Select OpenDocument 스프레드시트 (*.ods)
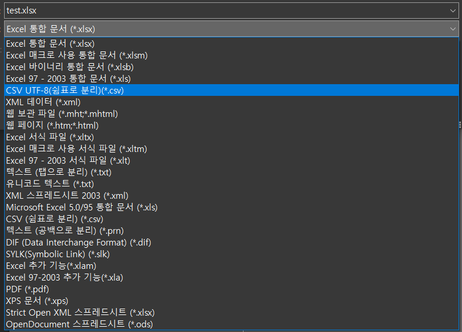The width and height of the screenshot is (462, 332). 232,324
